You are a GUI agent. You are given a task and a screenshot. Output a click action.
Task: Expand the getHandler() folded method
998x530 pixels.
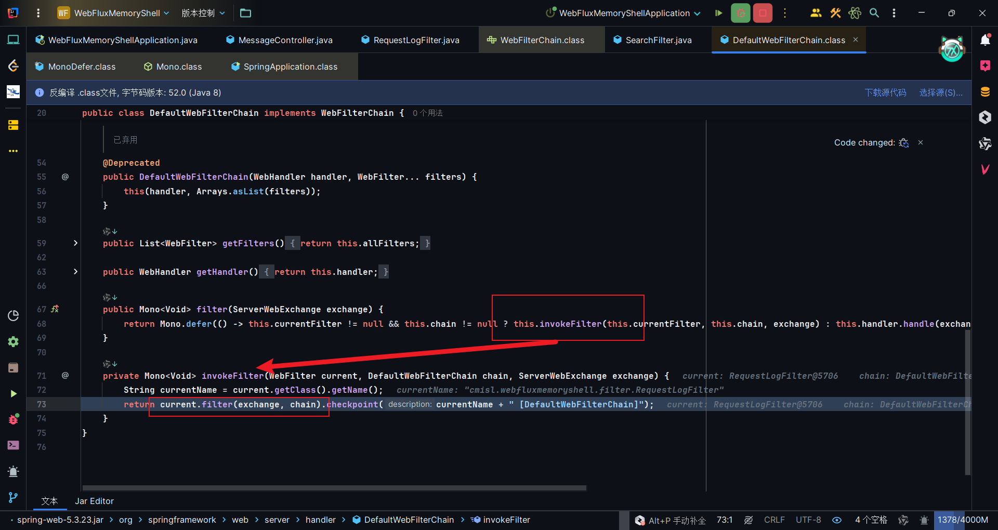(75, 271)
